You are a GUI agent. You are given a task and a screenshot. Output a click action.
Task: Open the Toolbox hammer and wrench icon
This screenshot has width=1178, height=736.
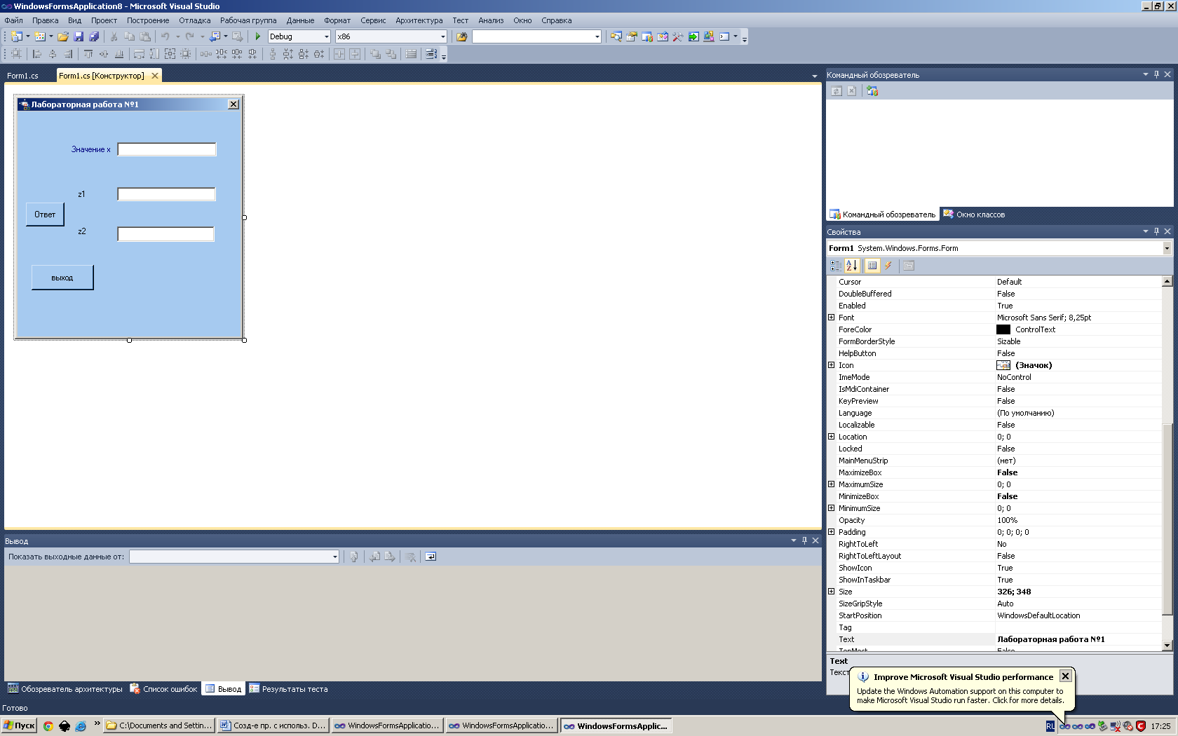[678, 36]
